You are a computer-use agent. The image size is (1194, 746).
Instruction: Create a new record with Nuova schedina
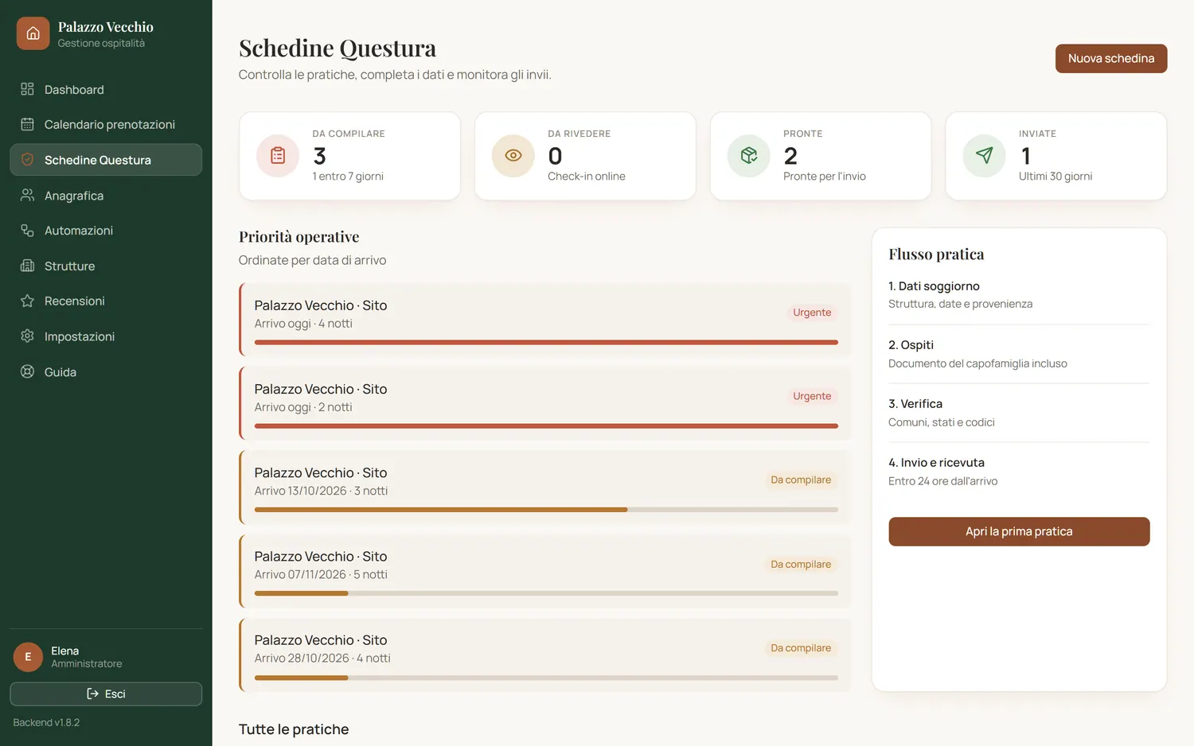(x=1111, y=58)
